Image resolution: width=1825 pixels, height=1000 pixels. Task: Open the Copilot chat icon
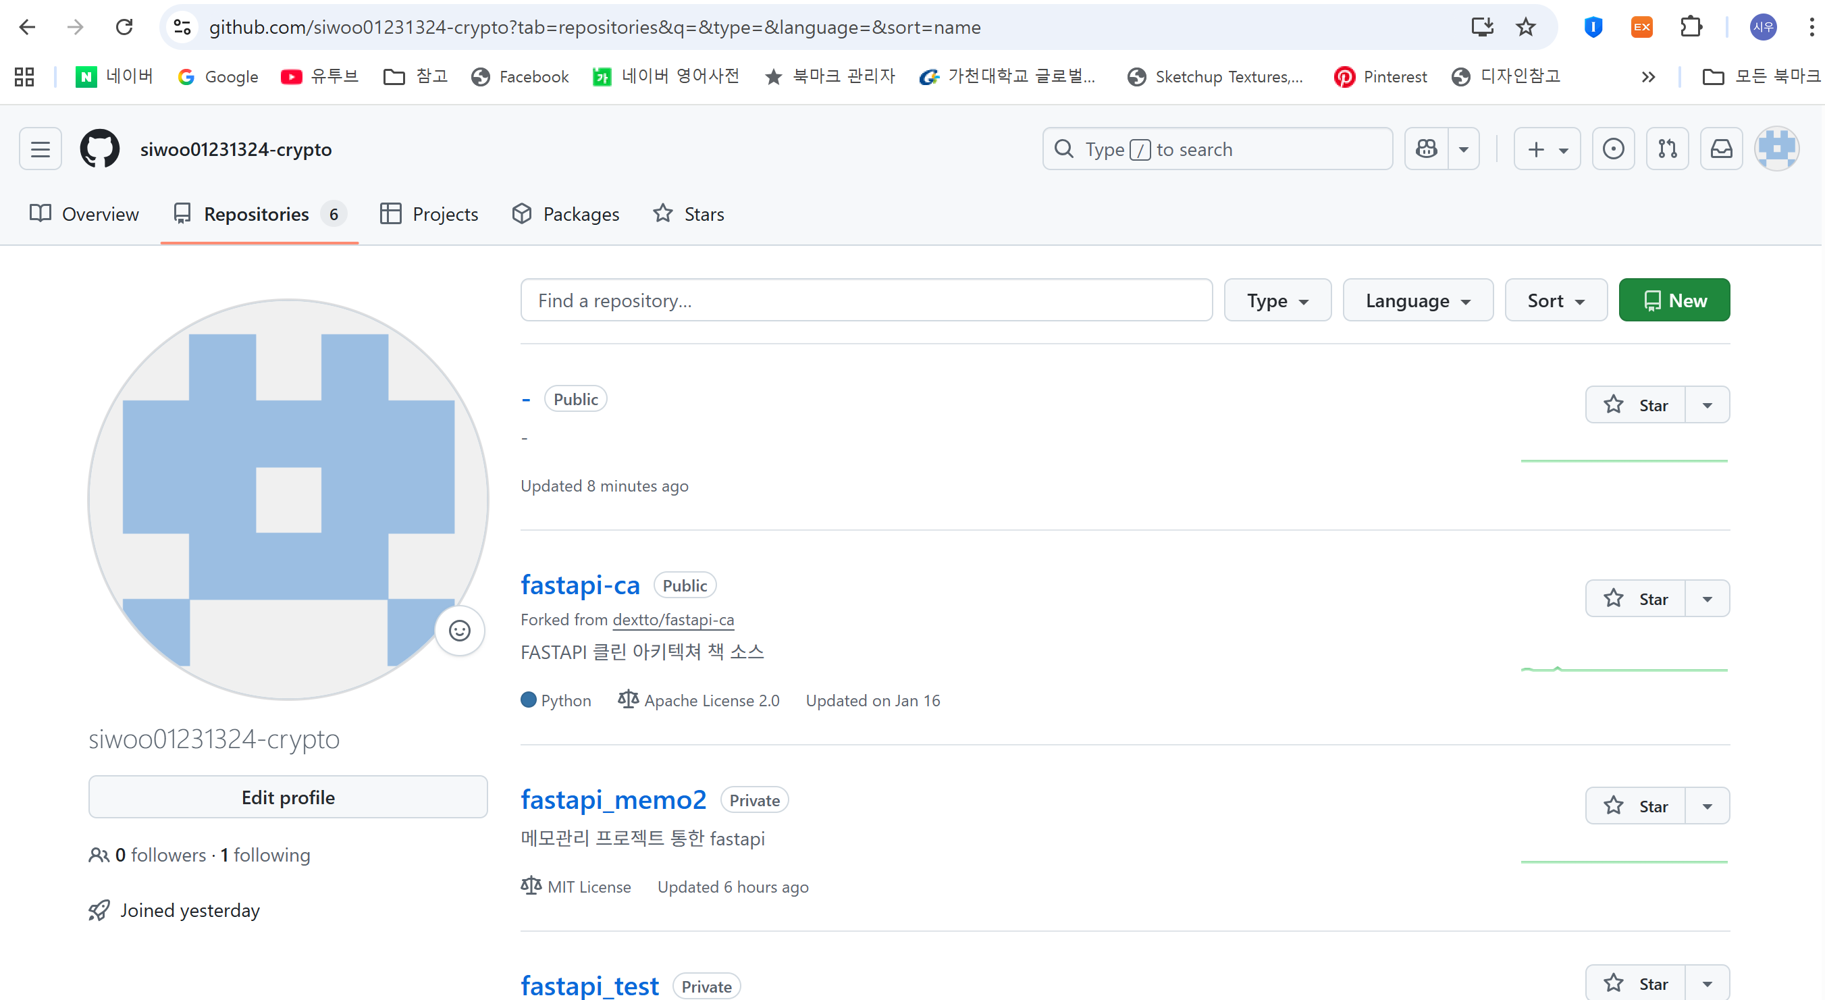coord(1426,149)
